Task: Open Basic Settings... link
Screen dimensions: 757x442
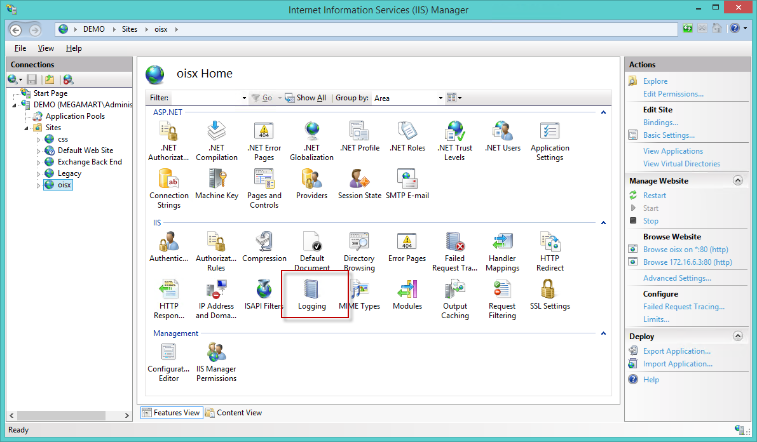Action: [669, 135]
